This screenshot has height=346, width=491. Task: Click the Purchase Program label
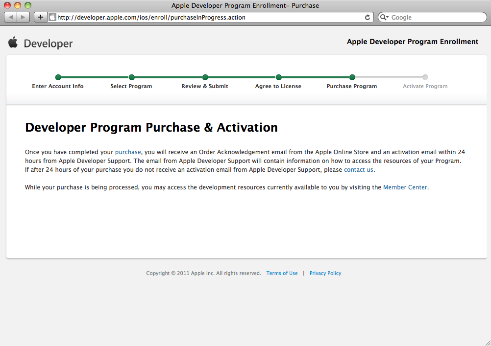[x=352, y=86]
